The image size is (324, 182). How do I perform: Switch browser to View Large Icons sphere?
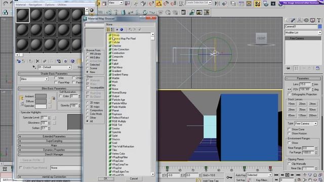pyautogui.click(x=121, y=29)
